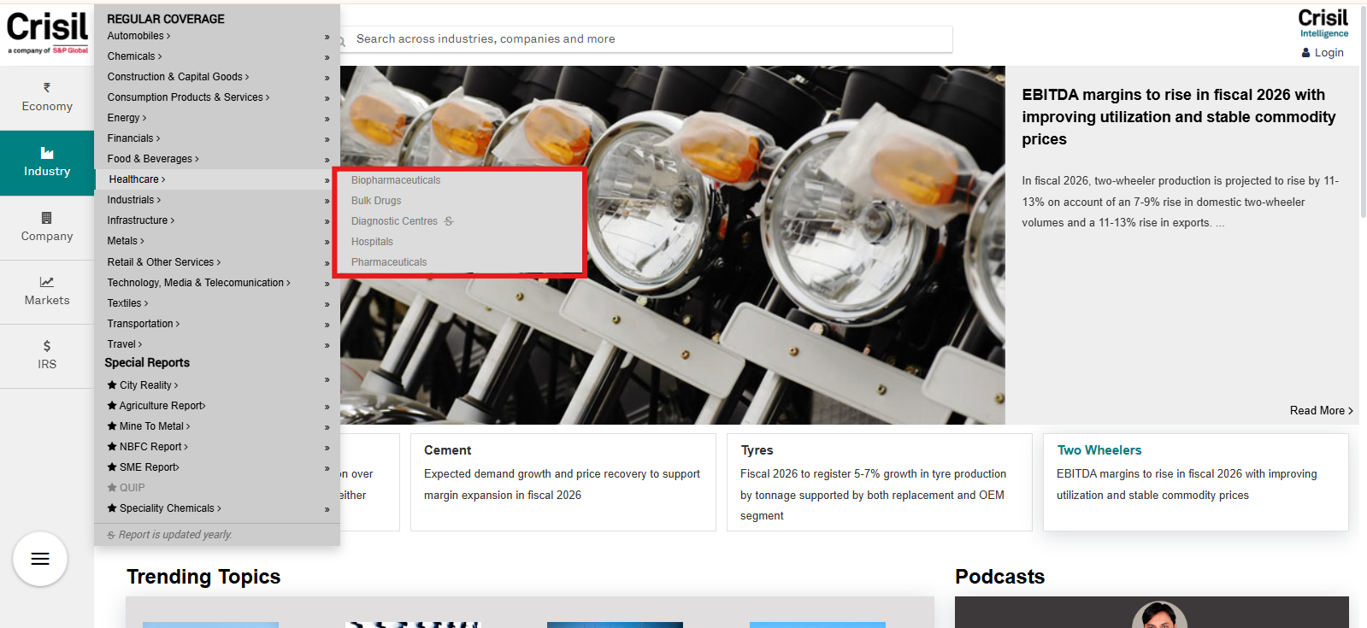Click the Crisil logo at top left

coord(48,32)
